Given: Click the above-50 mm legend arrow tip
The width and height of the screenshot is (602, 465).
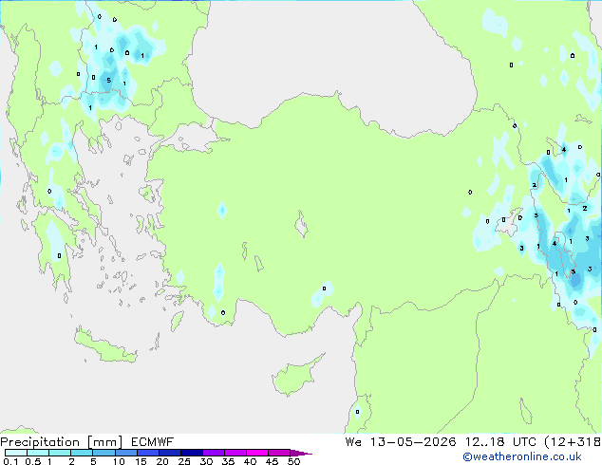Looking at the screenshot, I should [301, 453].
